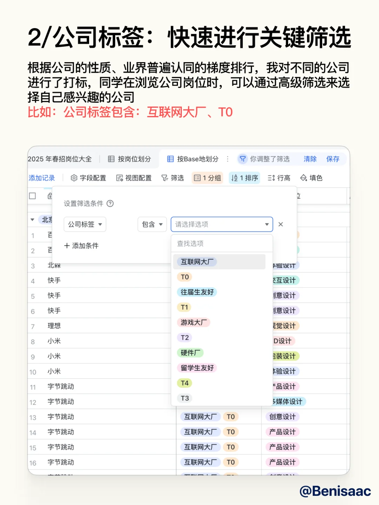Open the 公司标签 field dropdown
Viewport: 379px width, 505px height.
tap(85, 224)
